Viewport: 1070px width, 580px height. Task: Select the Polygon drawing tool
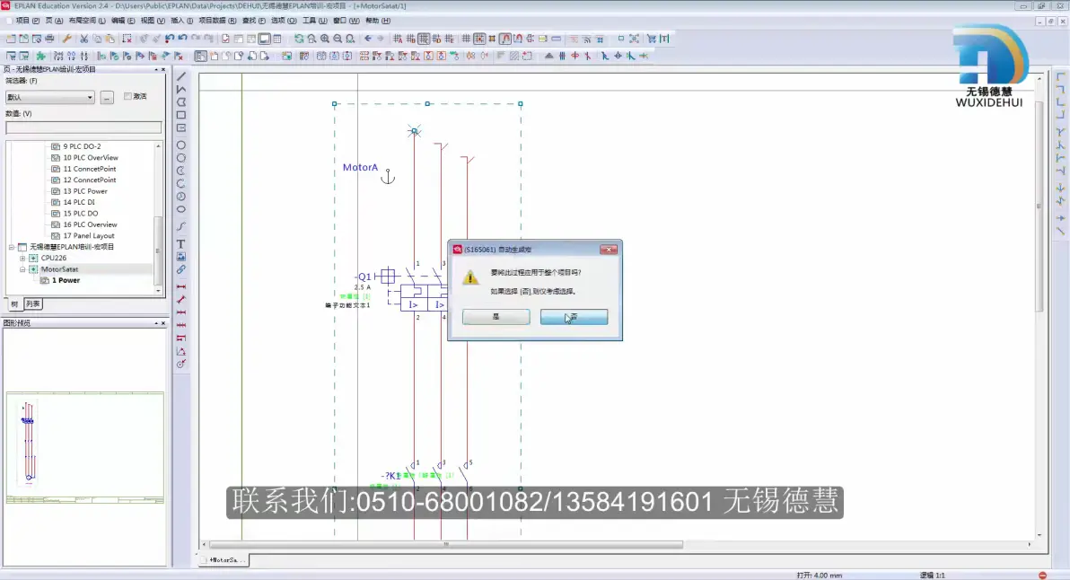[181, 102]
